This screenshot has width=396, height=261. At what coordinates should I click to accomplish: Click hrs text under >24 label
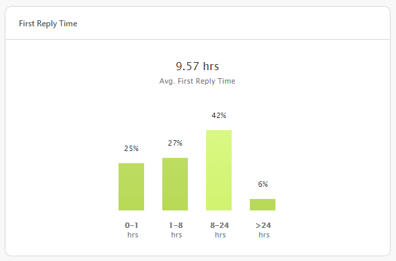[264, 235]
